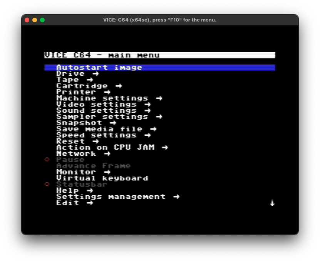Open the Printer submenu

click(x=76, y=92)
